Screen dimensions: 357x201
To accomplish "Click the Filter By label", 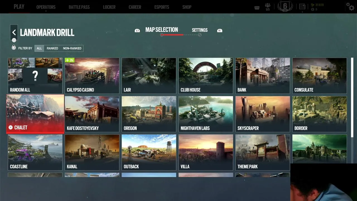I will pyautogui.click(x=25, y=48).
